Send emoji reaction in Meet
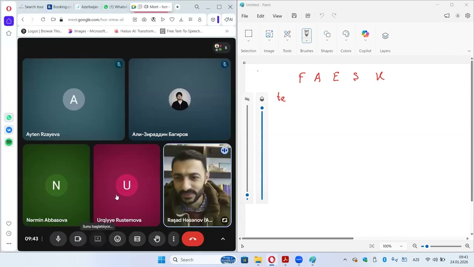The image size is (474, 267). (117, 239)
